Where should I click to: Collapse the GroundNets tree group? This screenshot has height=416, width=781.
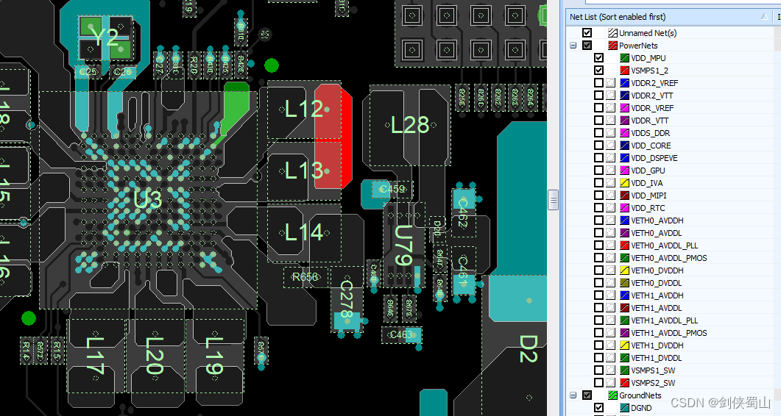(x=573, y=395)
